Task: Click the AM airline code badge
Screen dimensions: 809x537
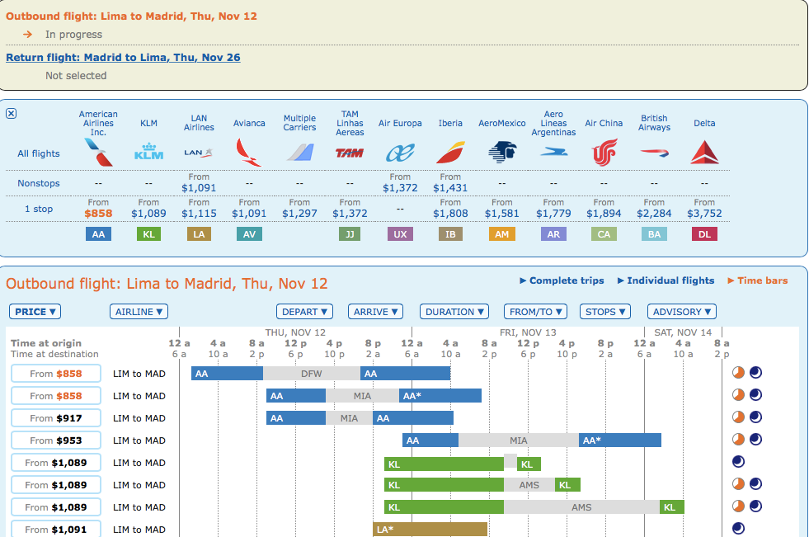Action: [x=502, y=234]
